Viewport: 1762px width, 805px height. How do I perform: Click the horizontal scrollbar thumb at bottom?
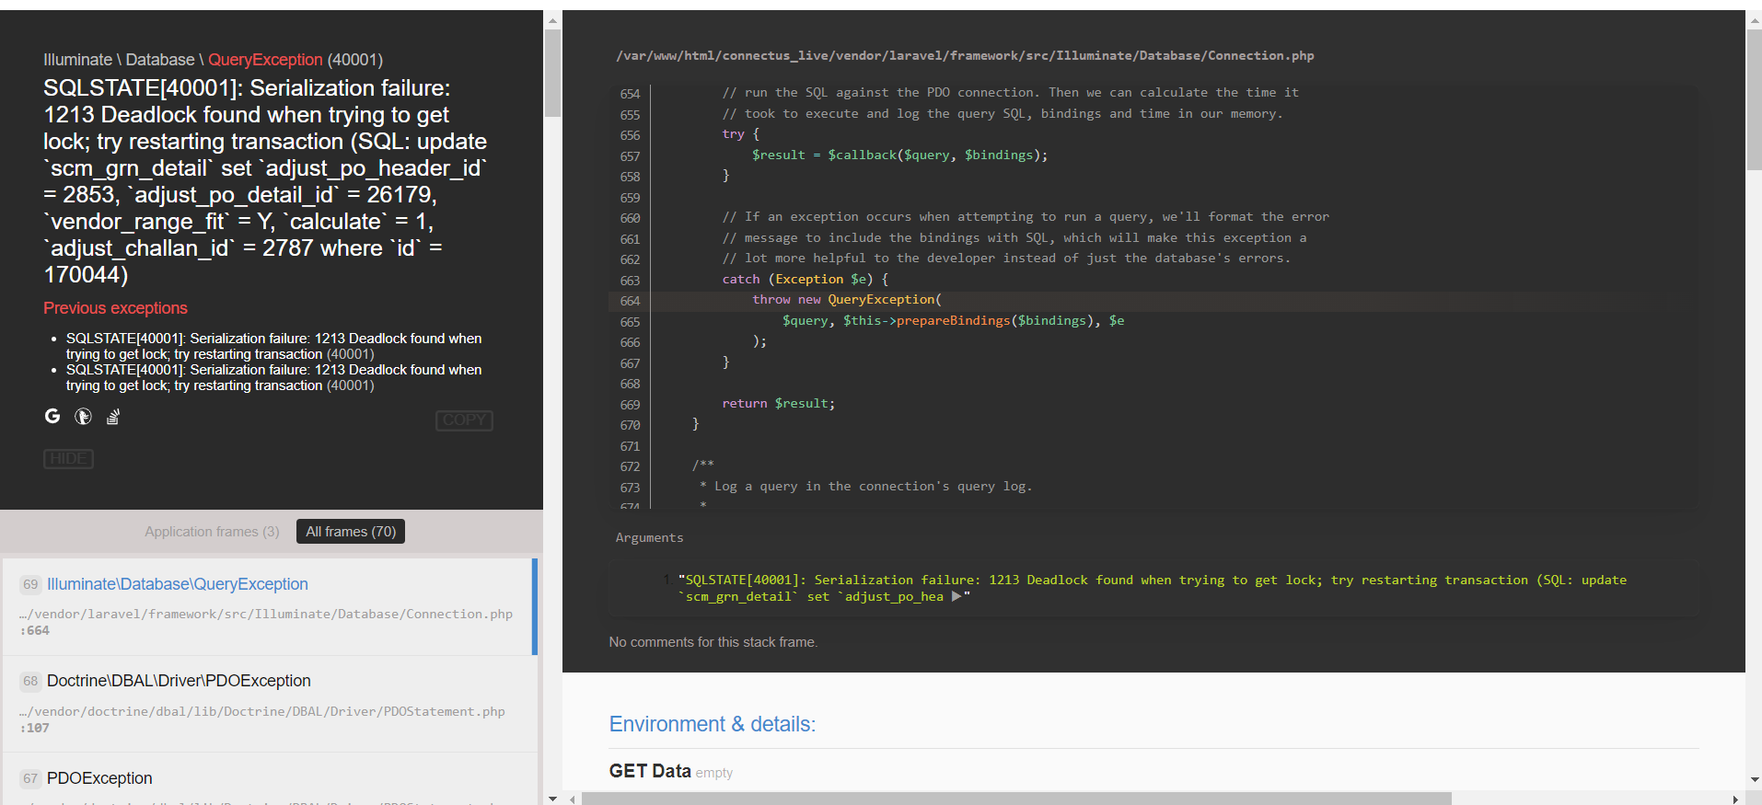[x=1016, y=799]
